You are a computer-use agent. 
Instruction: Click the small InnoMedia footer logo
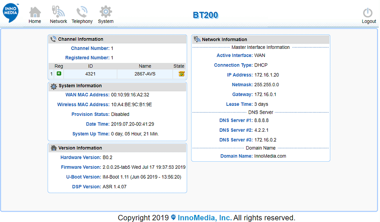tap(173, 217)
